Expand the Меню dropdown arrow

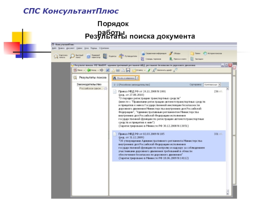(x=84, y=70)
